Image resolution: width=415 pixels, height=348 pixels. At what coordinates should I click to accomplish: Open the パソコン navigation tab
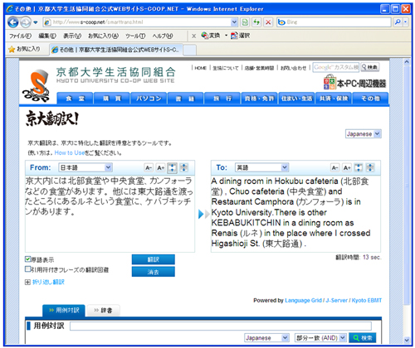click(149, 99)
